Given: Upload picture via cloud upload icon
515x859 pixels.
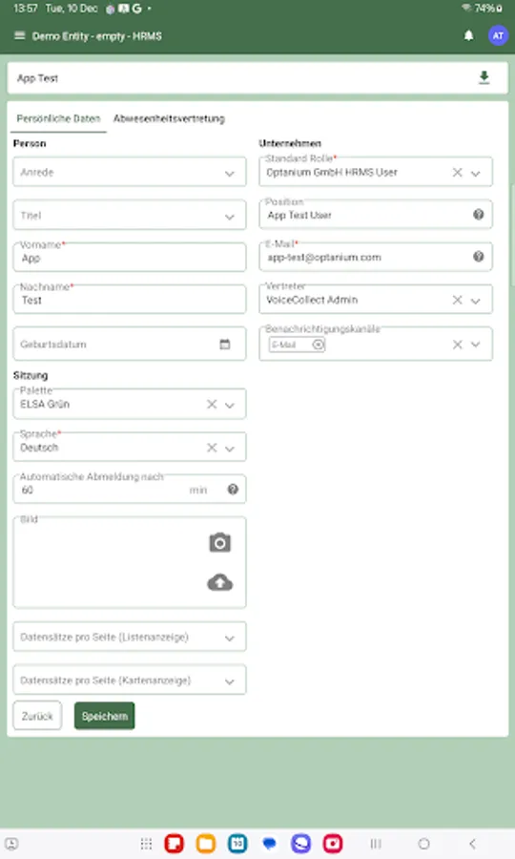Looking at the screenshot, I should coord(220,582).
